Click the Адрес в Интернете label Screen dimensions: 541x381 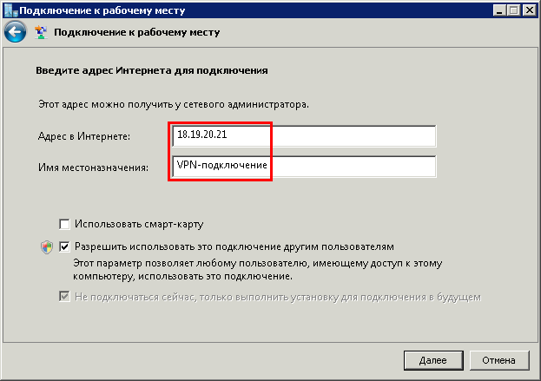pos(84,136)
